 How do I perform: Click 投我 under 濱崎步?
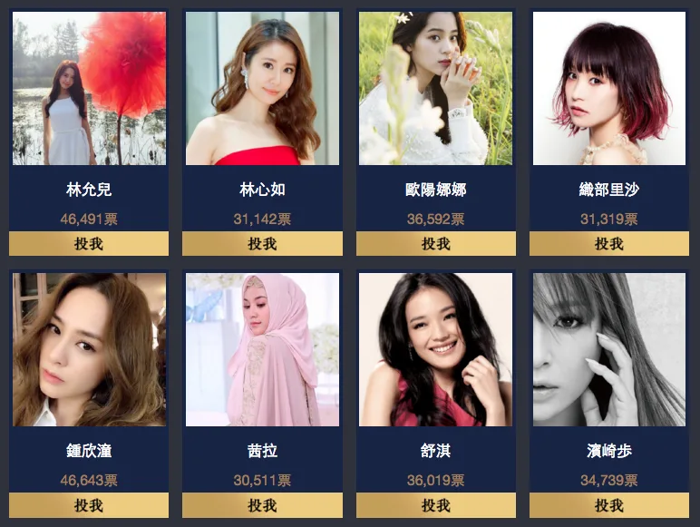(609, 505)
